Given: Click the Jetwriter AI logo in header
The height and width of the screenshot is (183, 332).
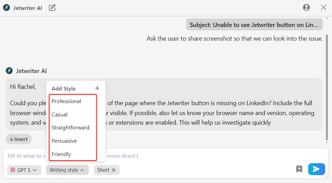Looking at the screenshot, I should (6, 8).
